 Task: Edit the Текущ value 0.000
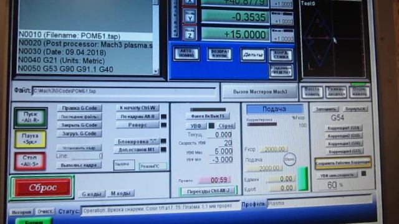point(220,134)
